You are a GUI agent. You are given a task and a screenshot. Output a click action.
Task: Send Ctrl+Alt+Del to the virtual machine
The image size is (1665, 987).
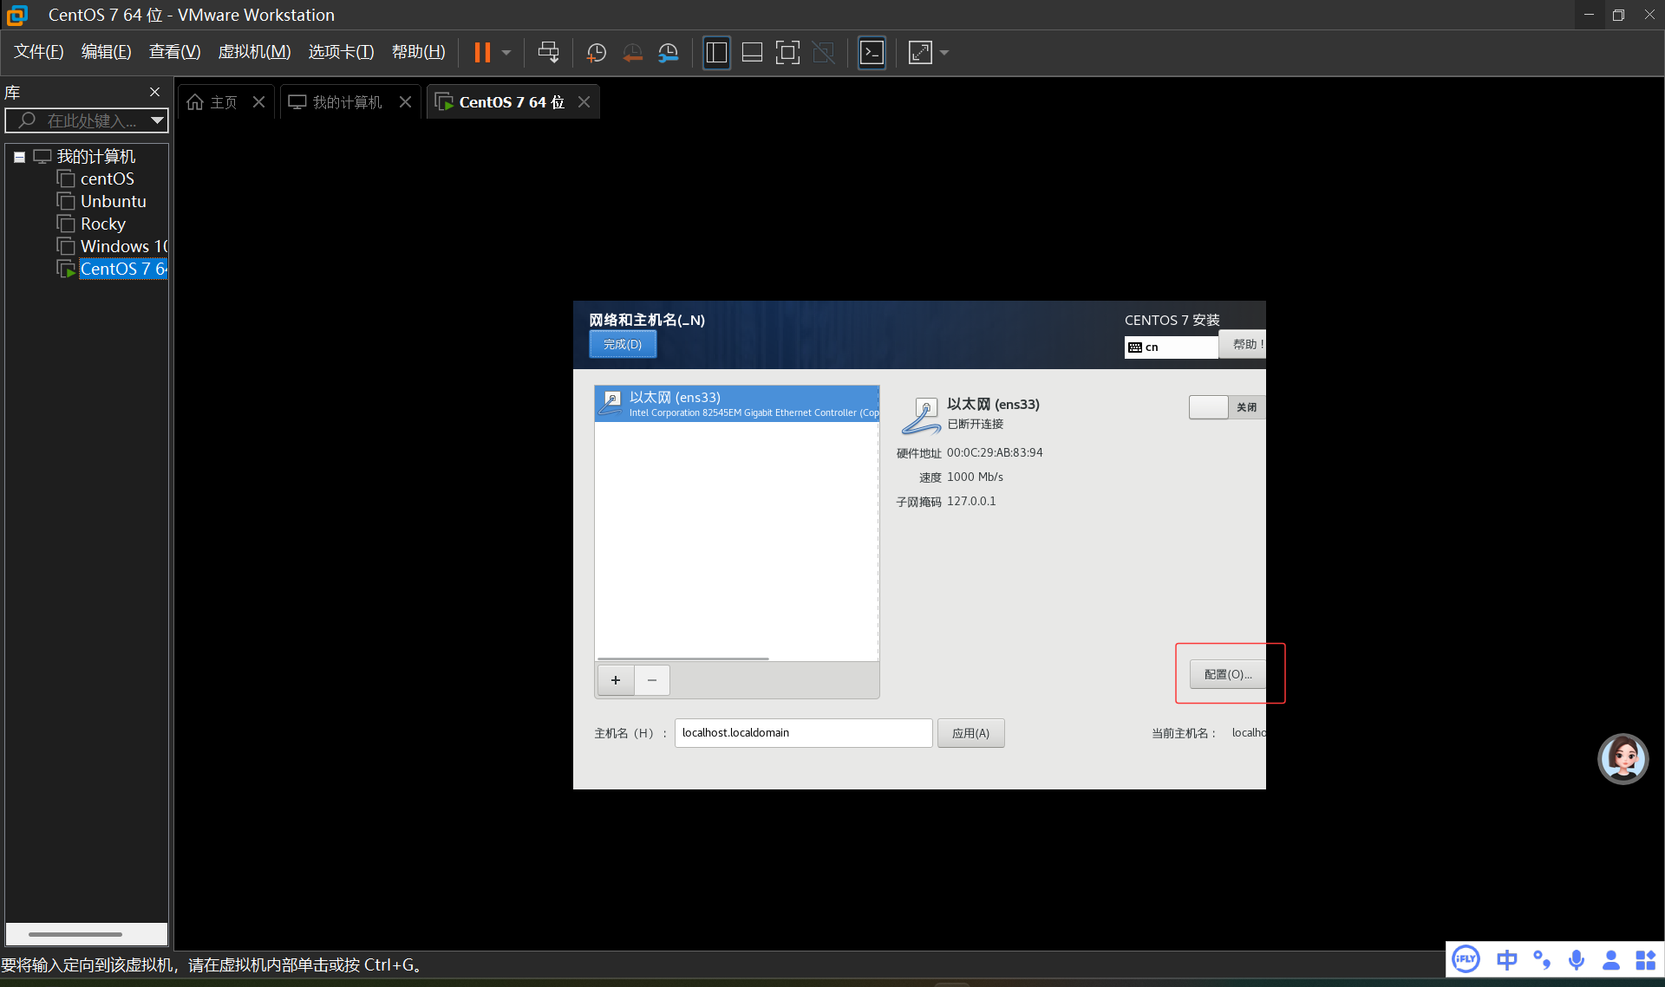pyautogui.click(x=548, y=53)
